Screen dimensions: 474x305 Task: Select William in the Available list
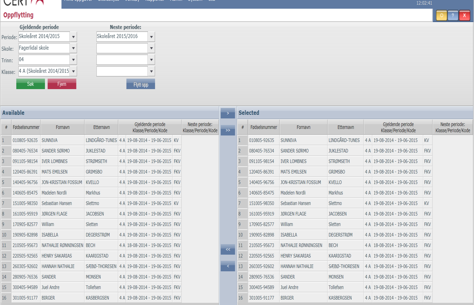coord(48,224)
